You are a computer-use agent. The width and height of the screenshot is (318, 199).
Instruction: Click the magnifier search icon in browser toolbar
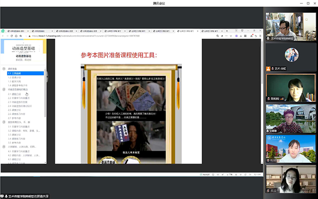(218, 36)
